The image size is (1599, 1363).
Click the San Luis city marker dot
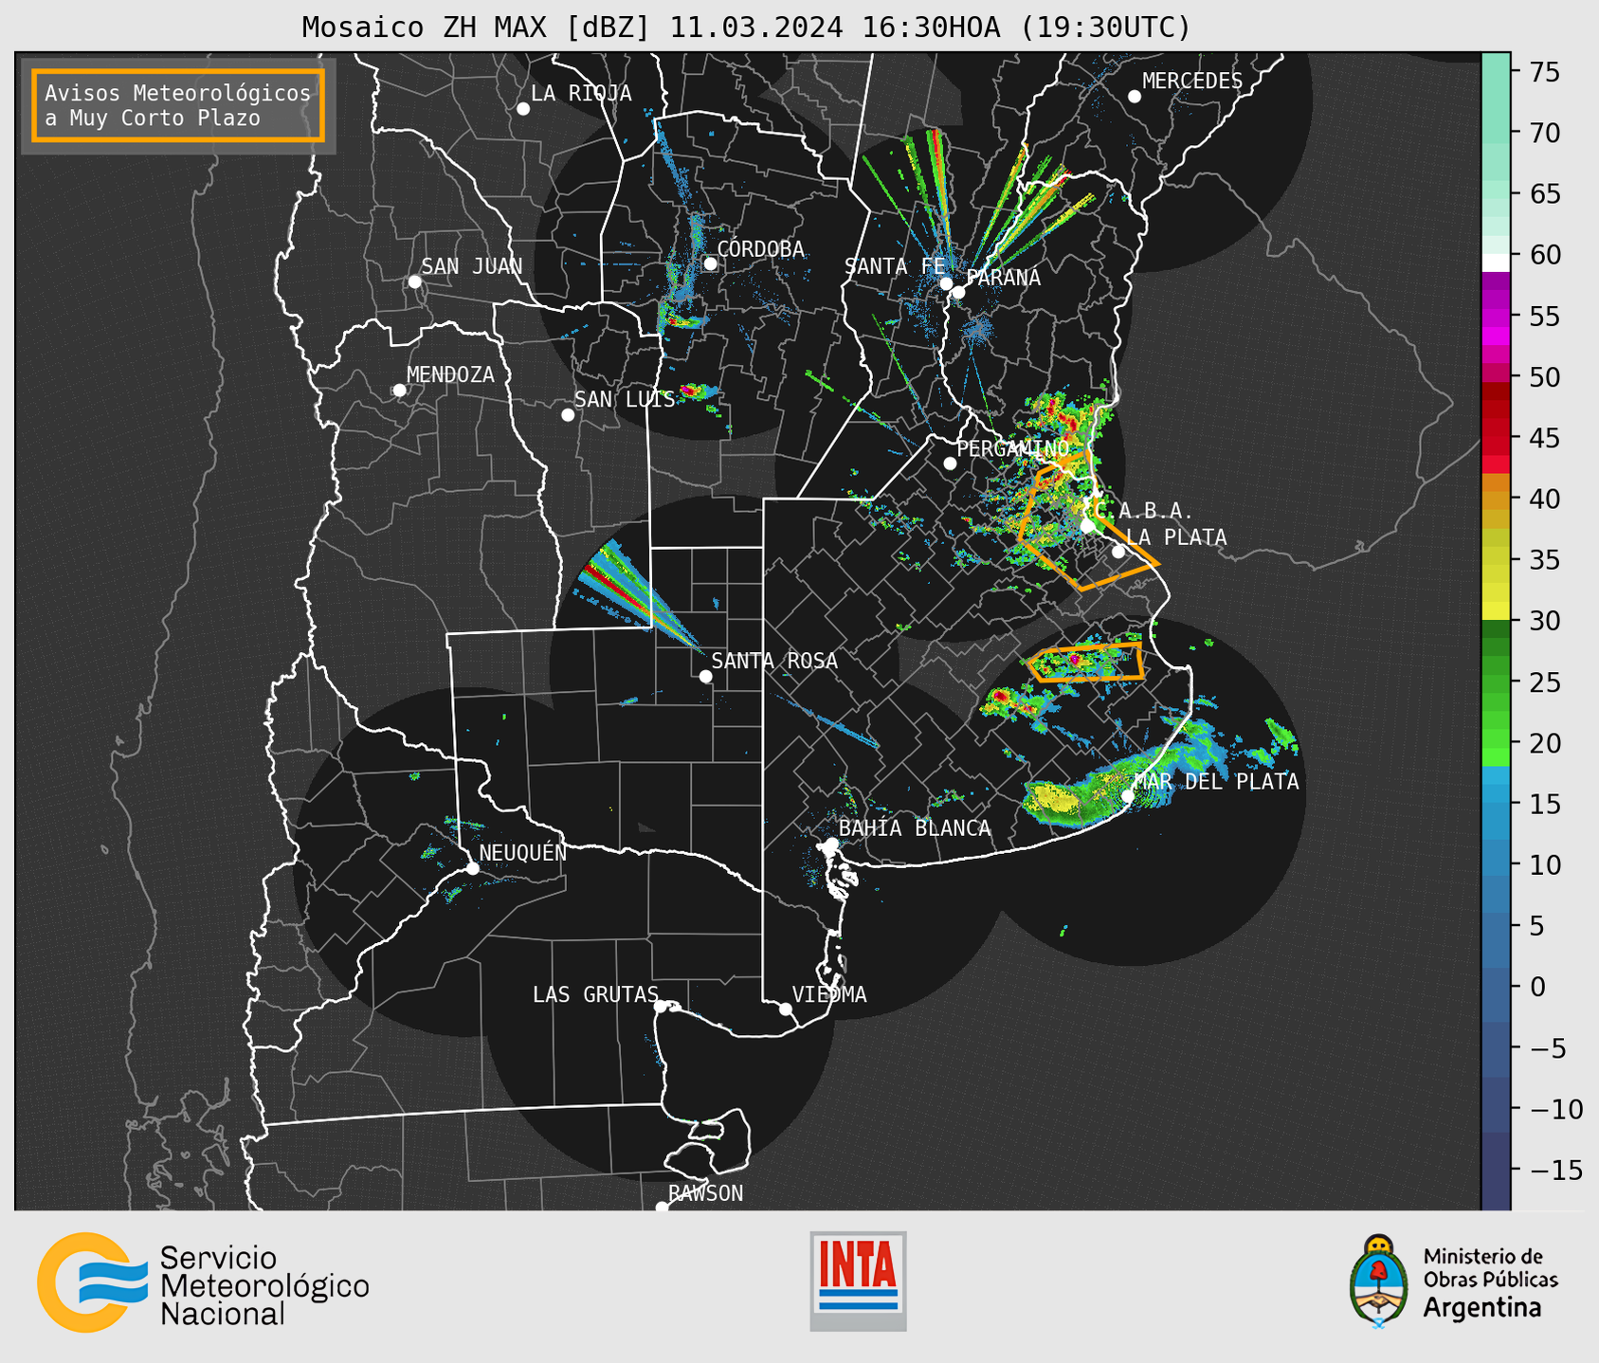pos(568,415)
